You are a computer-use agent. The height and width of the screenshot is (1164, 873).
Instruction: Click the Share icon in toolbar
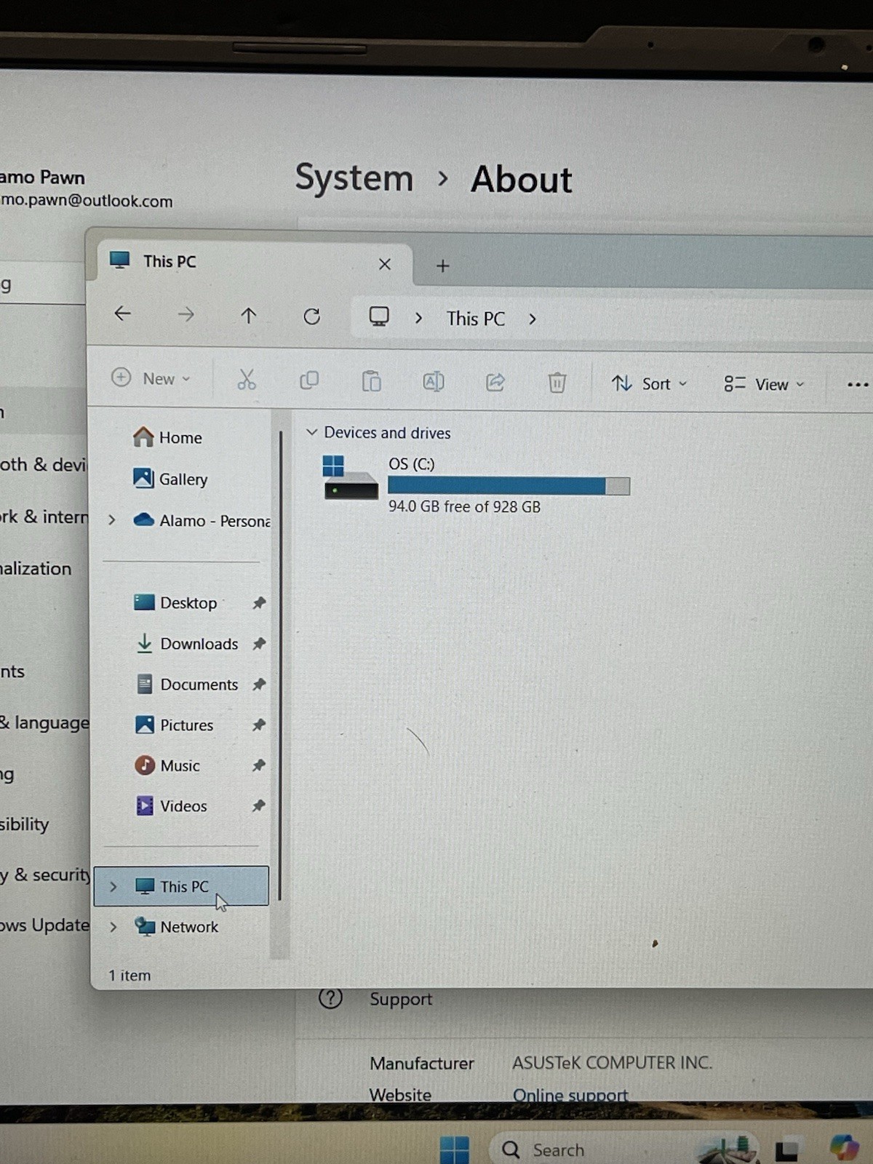coord(495,382)
